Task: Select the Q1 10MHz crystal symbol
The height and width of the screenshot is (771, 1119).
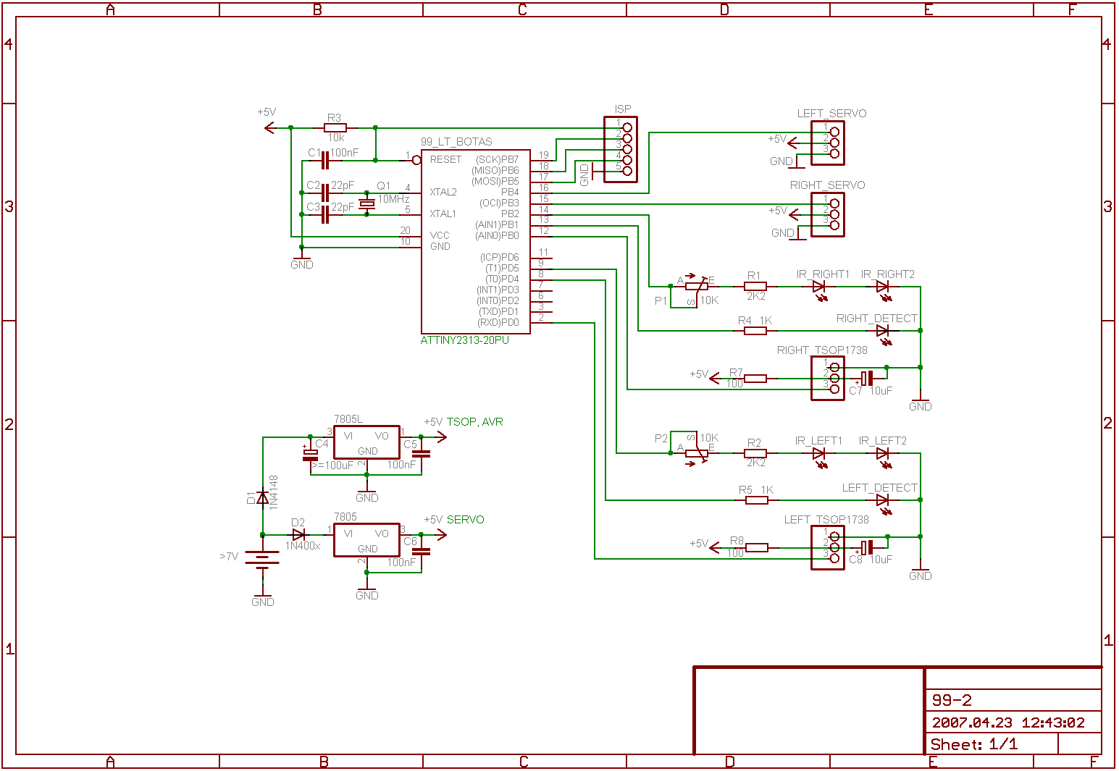Action: [x=367, y=203]
